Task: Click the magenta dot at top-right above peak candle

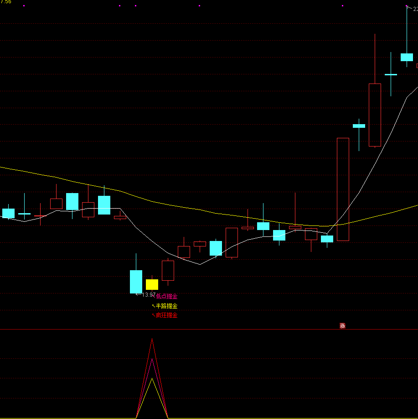Action: (407, 6)
